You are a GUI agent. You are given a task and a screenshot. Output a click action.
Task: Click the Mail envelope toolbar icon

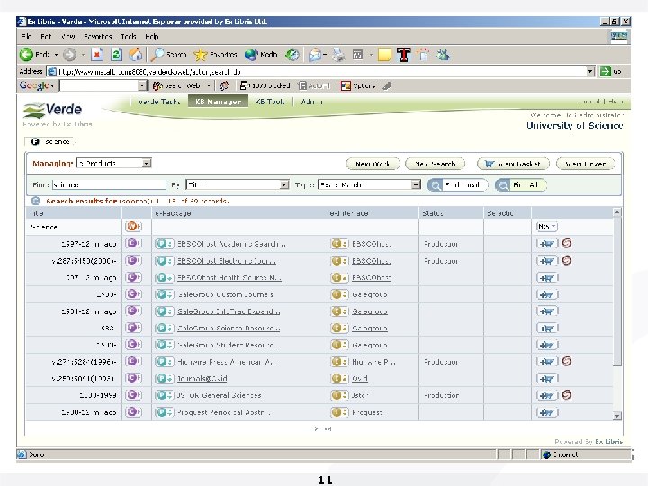pyautogui.click(x=315, y=55)
